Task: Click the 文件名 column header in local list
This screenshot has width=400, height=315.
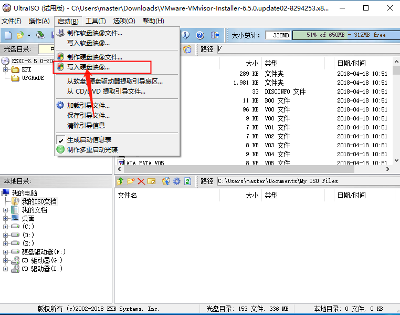Action: pyautogui.click(x=167, y=196)
